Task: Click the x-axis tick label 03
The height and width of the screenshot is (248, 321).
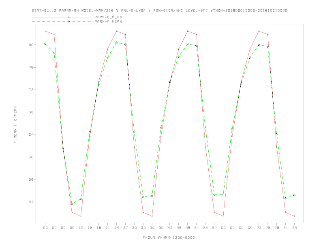Action: (x=54, y=228)
